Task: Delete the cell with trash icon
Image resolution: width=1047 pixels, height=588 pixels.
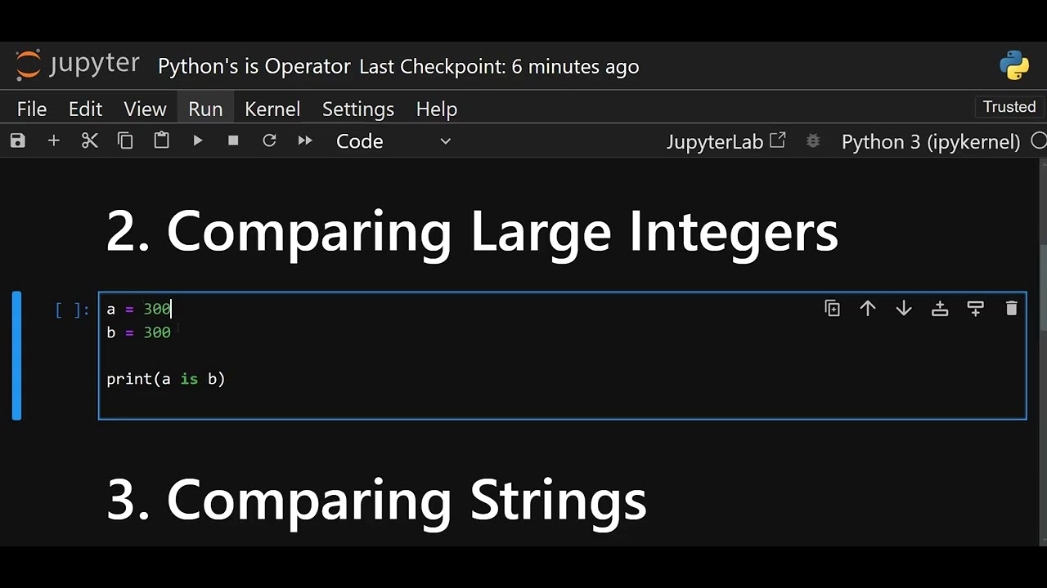Action: pyautogui.click(x=1012, y=309)
